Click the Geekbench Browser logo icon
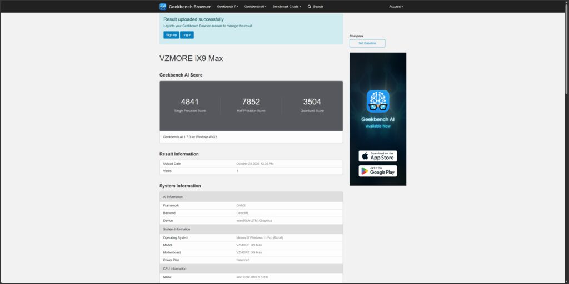Viewport: 569px width, 284px height. (x=163, y=7)
